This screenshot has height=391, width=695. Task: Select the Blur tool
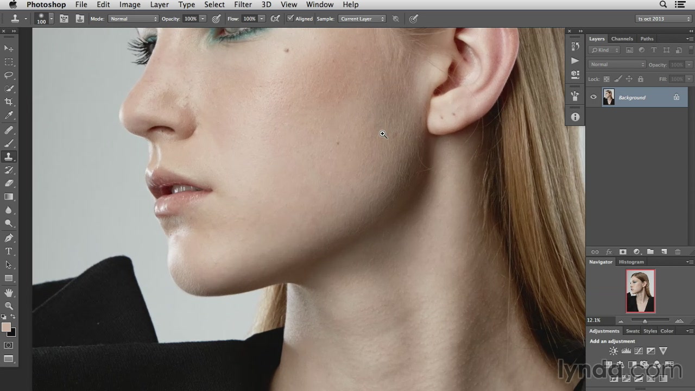coord(9,210)
